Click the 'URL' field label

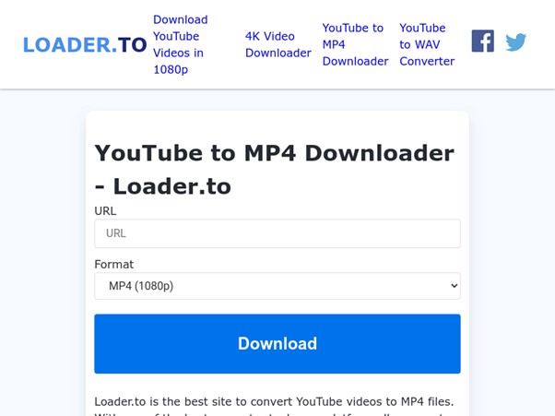(105, 210)
